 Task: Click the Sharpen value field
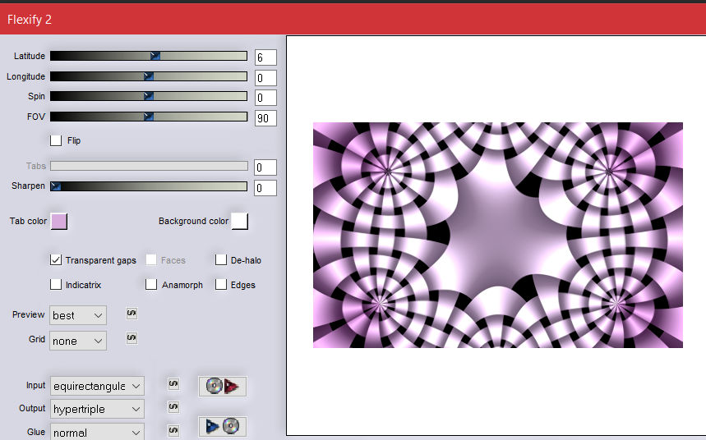click(265, 188)
